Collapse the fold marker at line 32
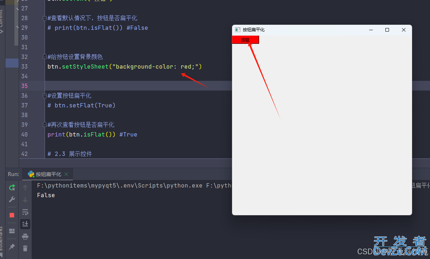This screenshot has width=430, height=259. [x=45, y=57]
